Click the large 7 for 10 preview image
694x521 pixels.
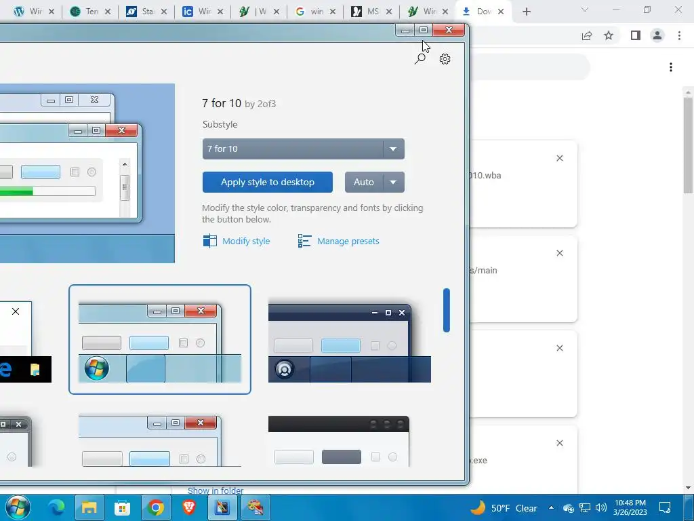point(87,173)
